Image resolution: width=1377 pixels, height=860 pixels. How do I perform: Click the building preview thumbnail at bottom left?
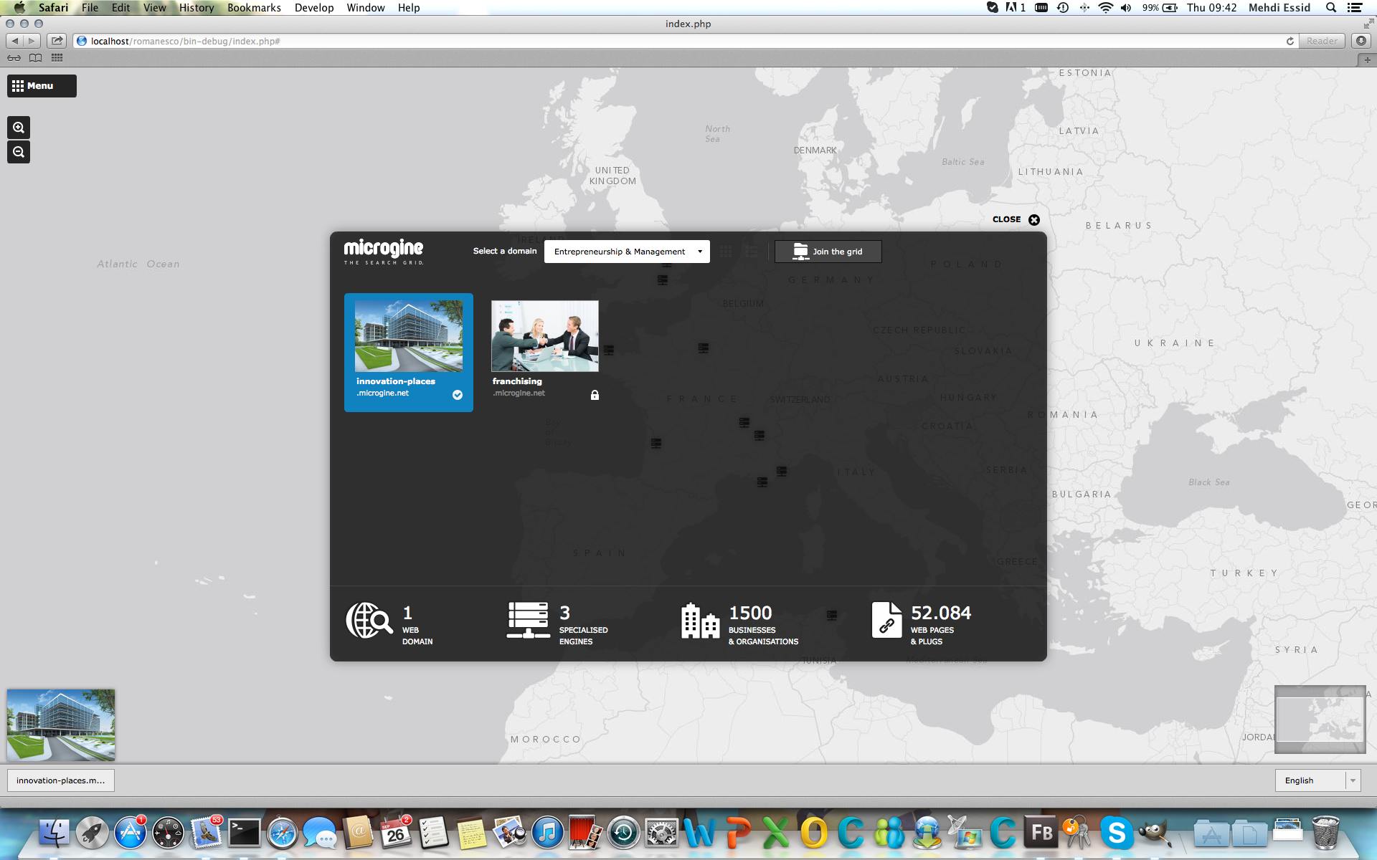[x=61, y=725]
